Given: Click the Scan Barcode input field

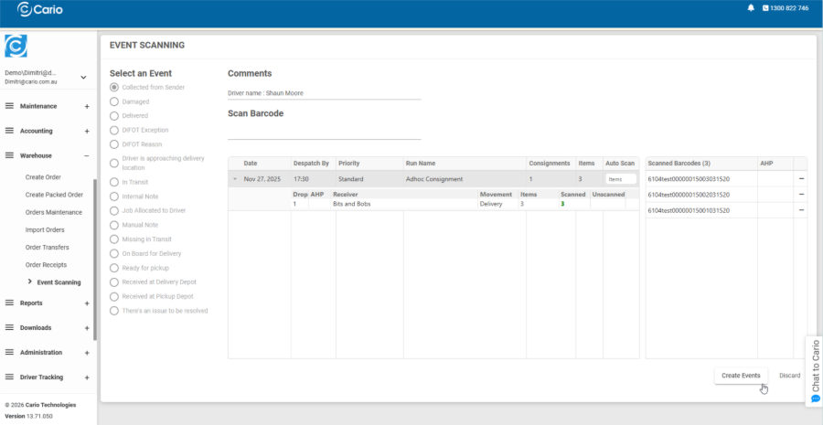Looking at the screenshot, I should (324, 132).
